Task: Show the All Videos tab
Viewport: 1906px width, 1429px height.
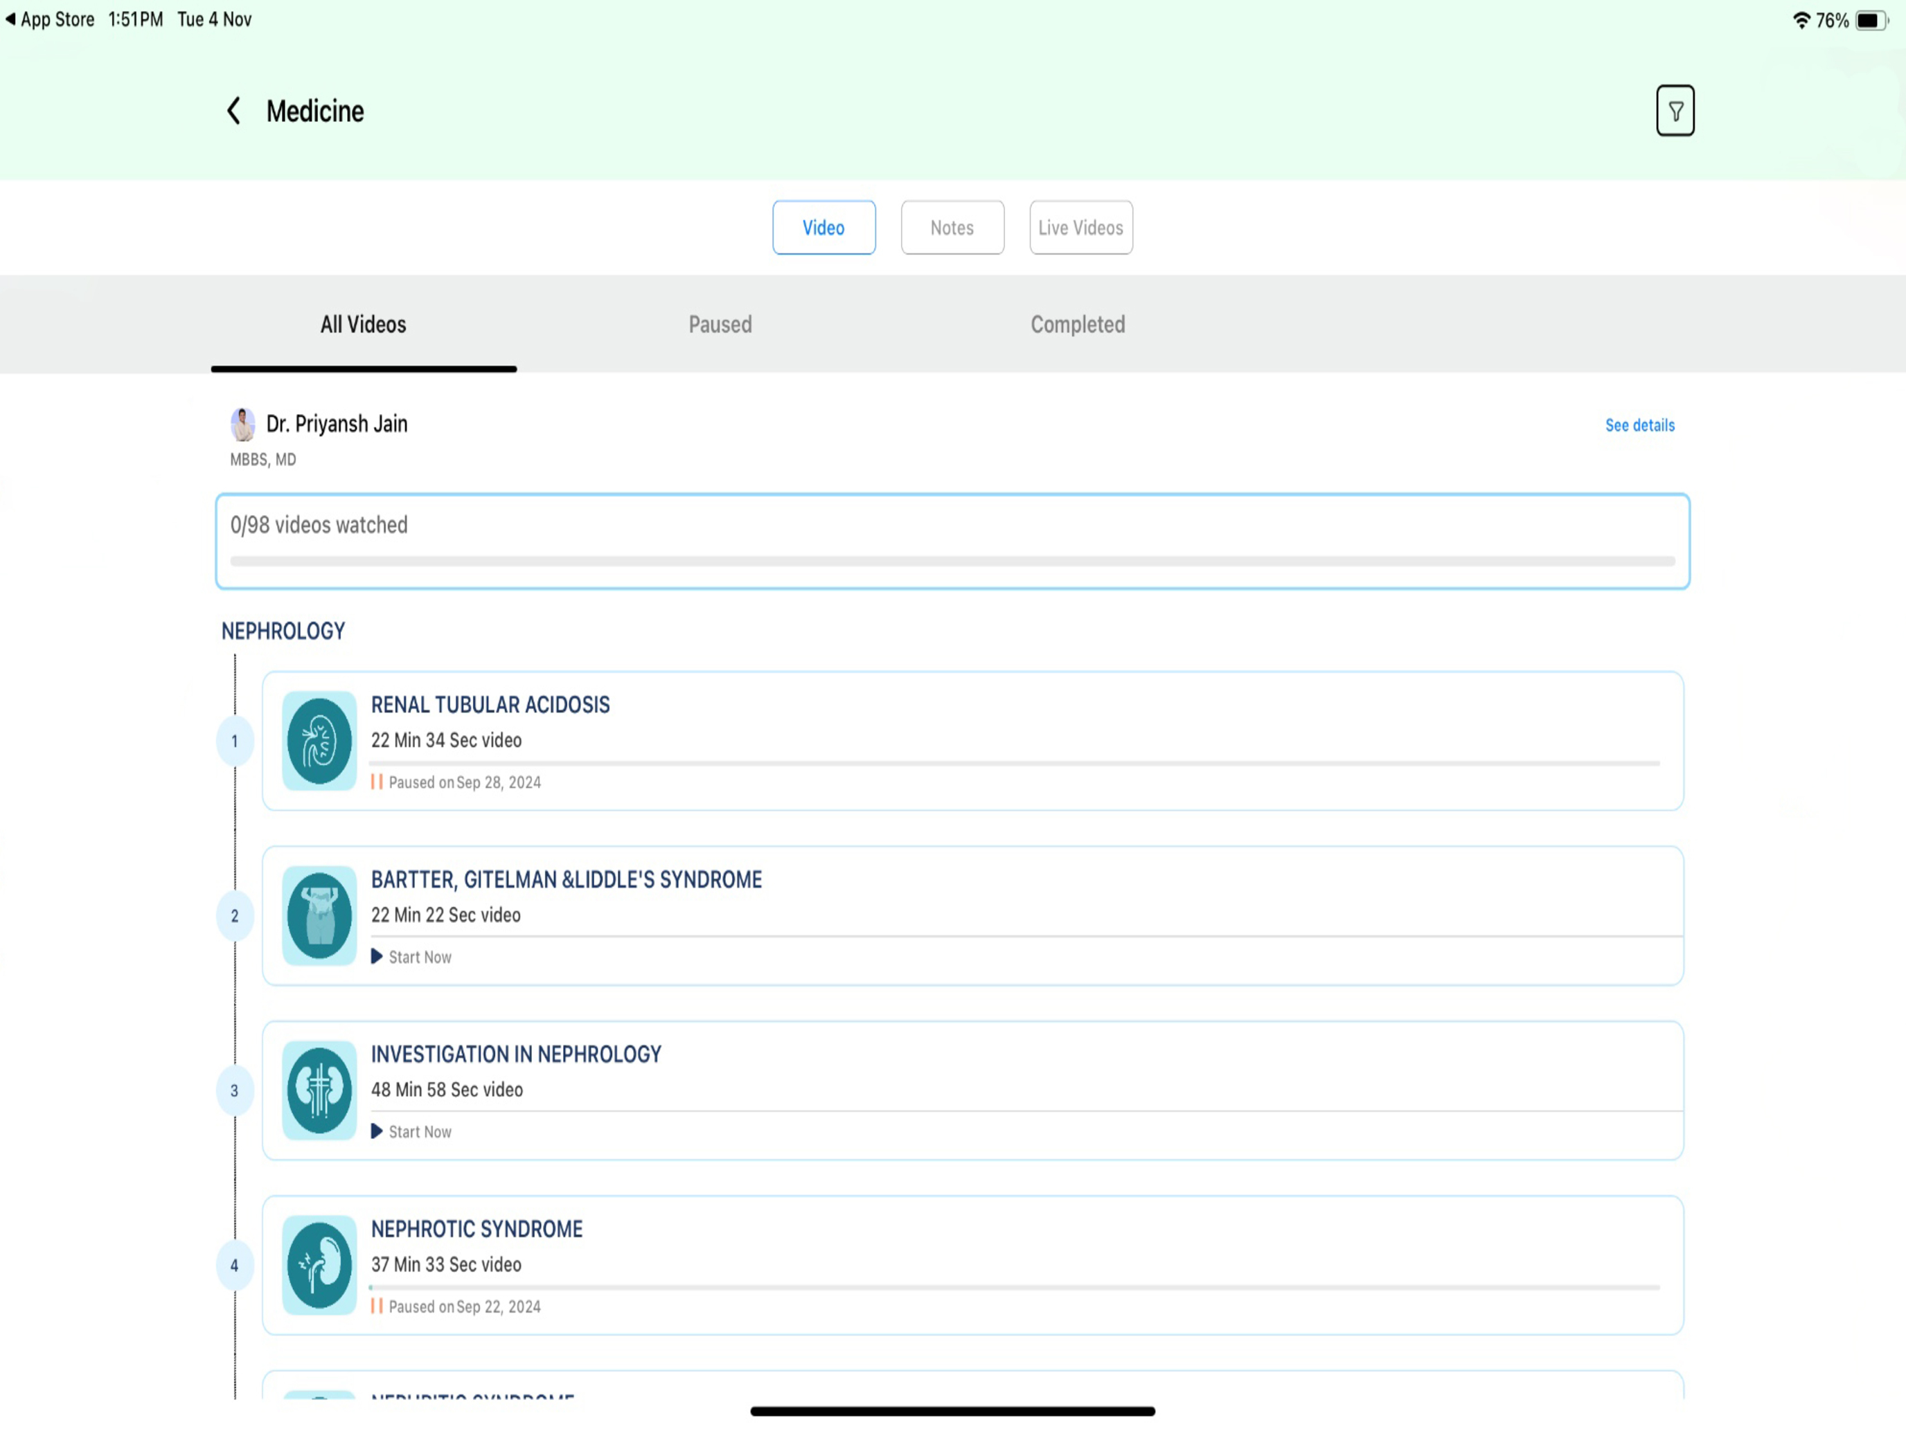Action: pyautogui.click(x=364, y=325)
